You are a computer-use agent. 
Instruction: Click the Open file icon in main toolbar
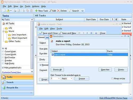click(8, 11)
